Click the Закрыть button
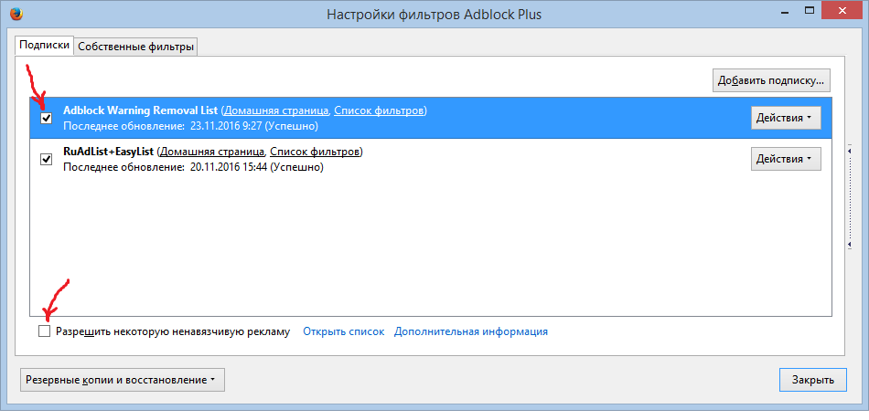This screenshot has width=869, height=420. click(813, 380)
